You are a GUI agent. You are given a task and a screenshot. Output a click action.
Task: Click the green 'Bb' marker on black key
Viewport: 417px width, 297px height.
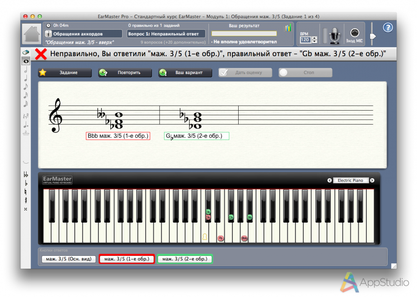click(x=250, y=217)
